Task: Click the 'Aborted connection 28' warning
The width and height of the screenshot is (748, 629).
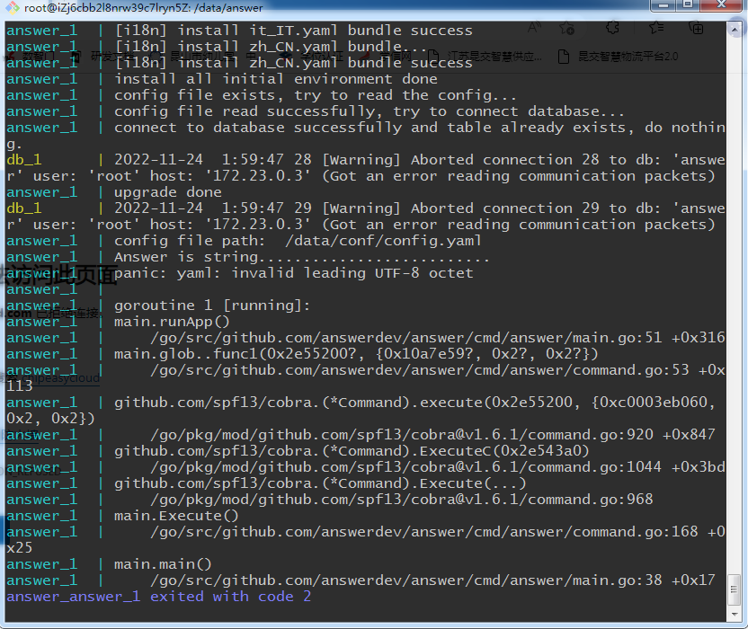Action: coord(366,168)
